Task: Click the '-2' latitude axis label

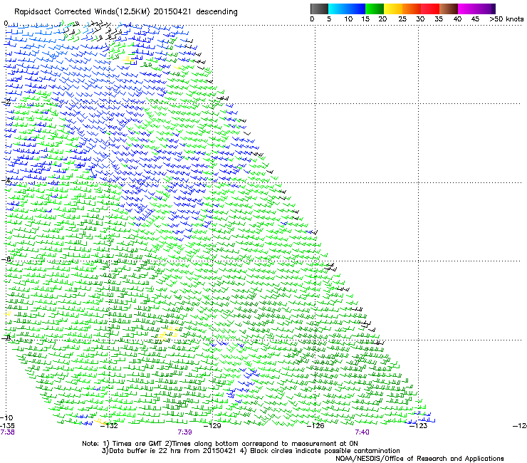Action: pyautogui.click(x=6, y=102)
